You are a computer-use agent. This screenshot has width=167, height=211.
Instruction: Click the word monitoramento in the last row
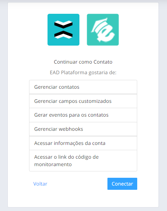point(53,164)
